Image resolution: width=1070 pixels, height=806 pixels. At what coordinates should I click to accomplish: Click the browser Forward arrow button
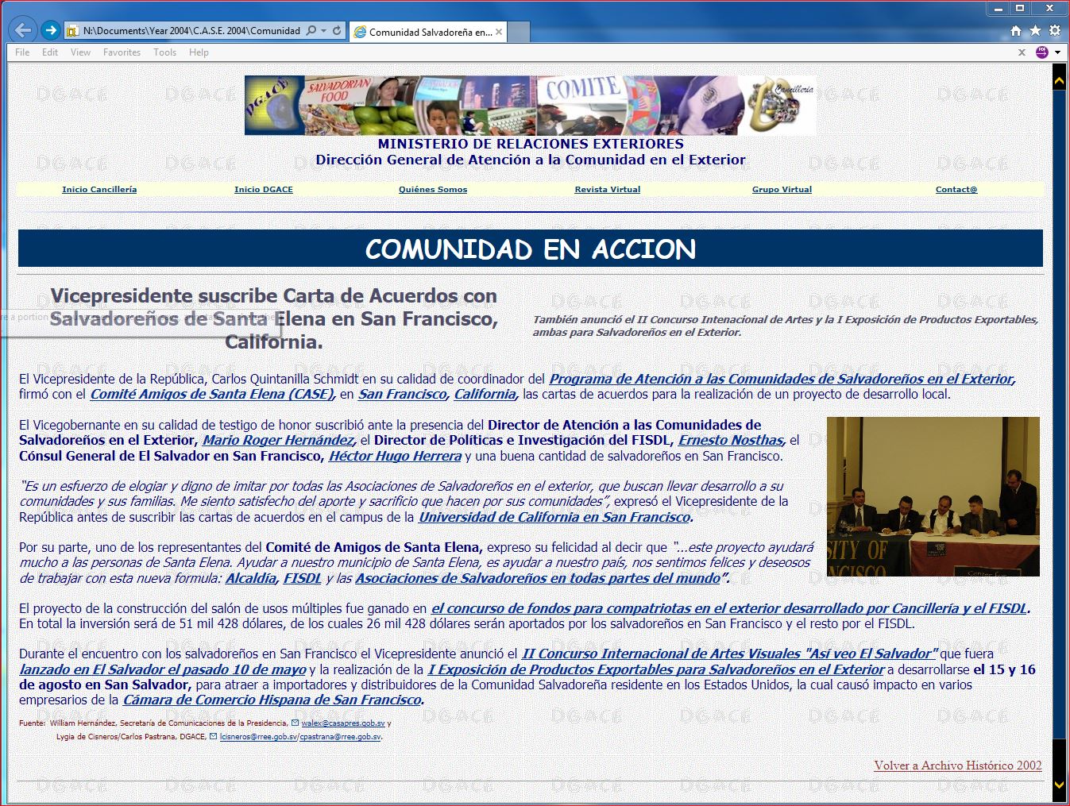pos(51,30)
